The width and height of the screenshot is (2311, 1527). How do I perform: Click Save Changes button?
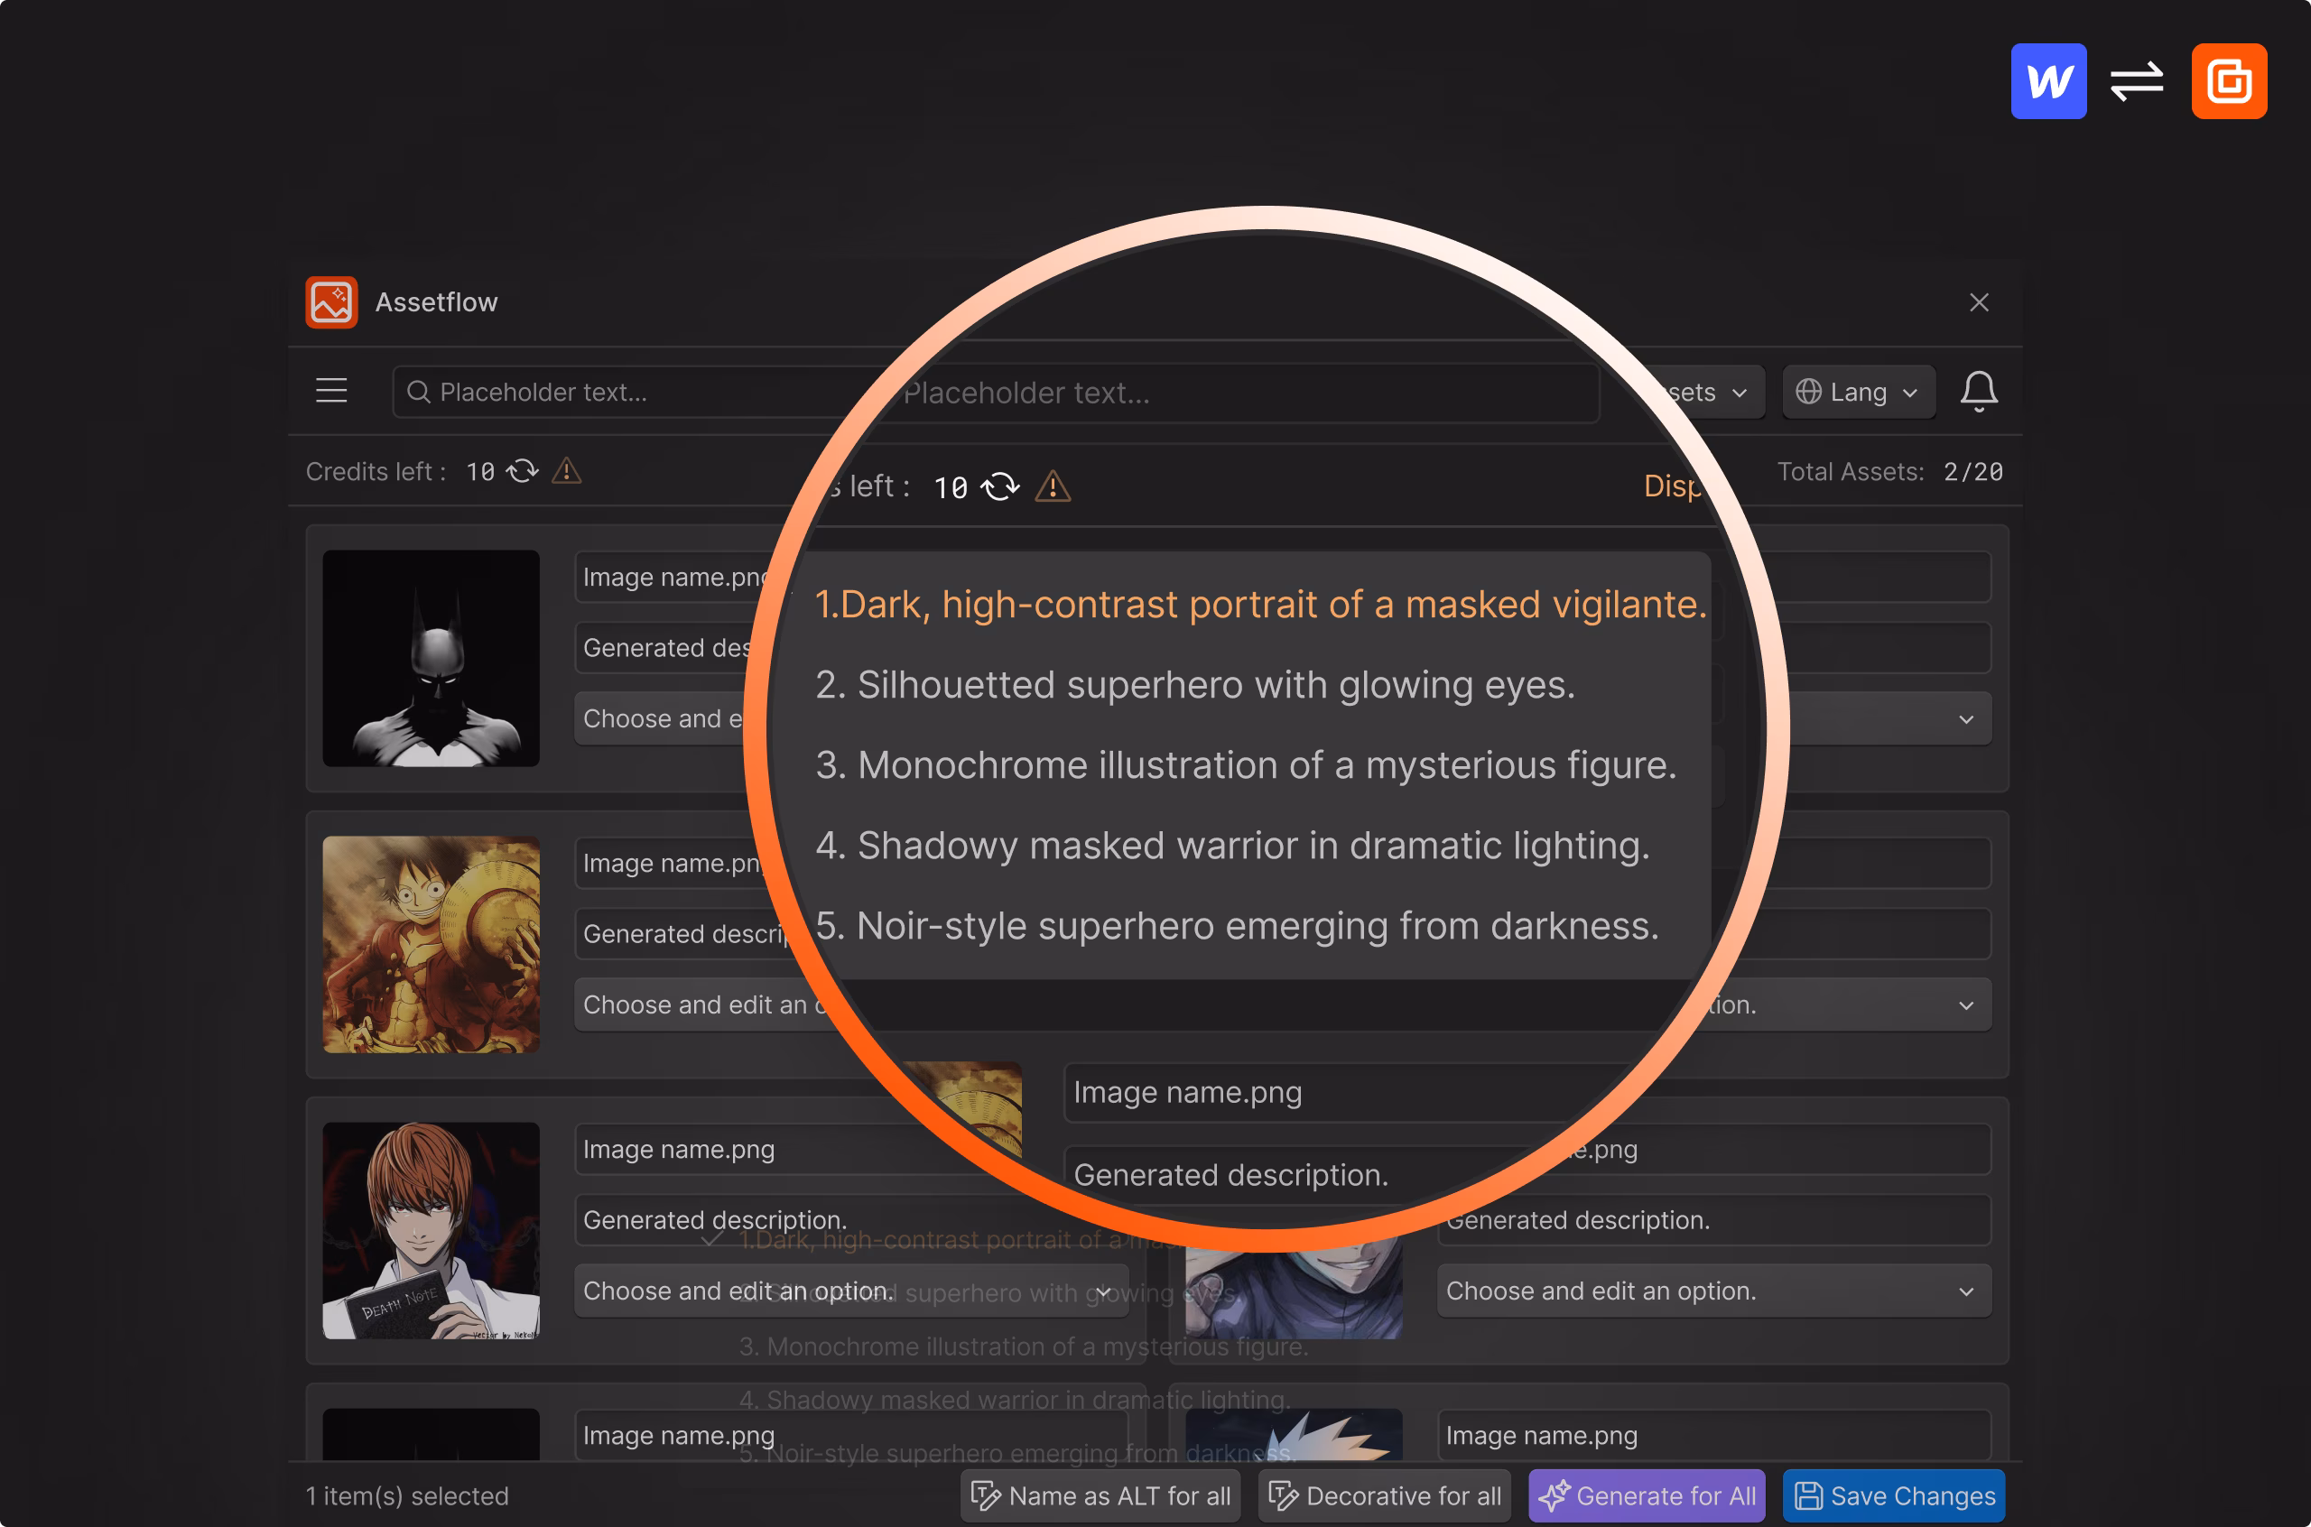1893,1495
